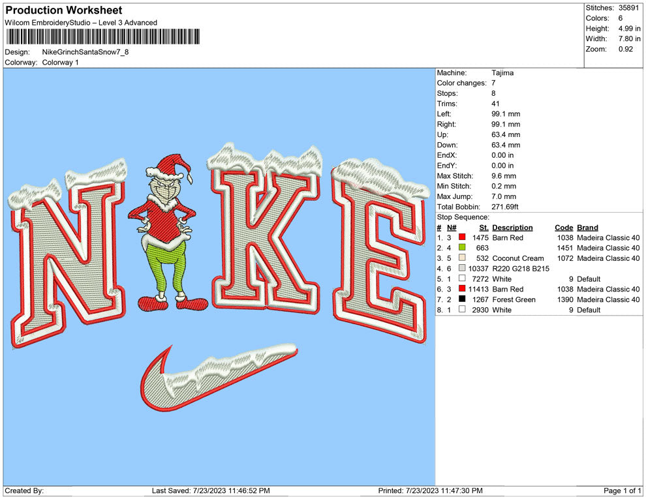This screenshot has height=497, width=646.
Task: Click the Height value '4.99 in'
Action: point(629,29)
